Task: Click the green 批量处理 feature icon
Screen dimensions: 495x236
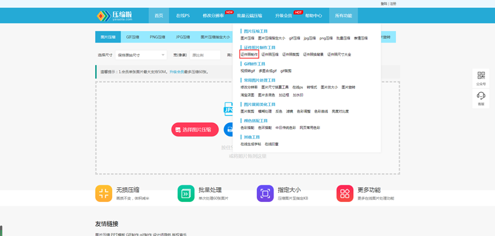Action: tap(186, 193)
